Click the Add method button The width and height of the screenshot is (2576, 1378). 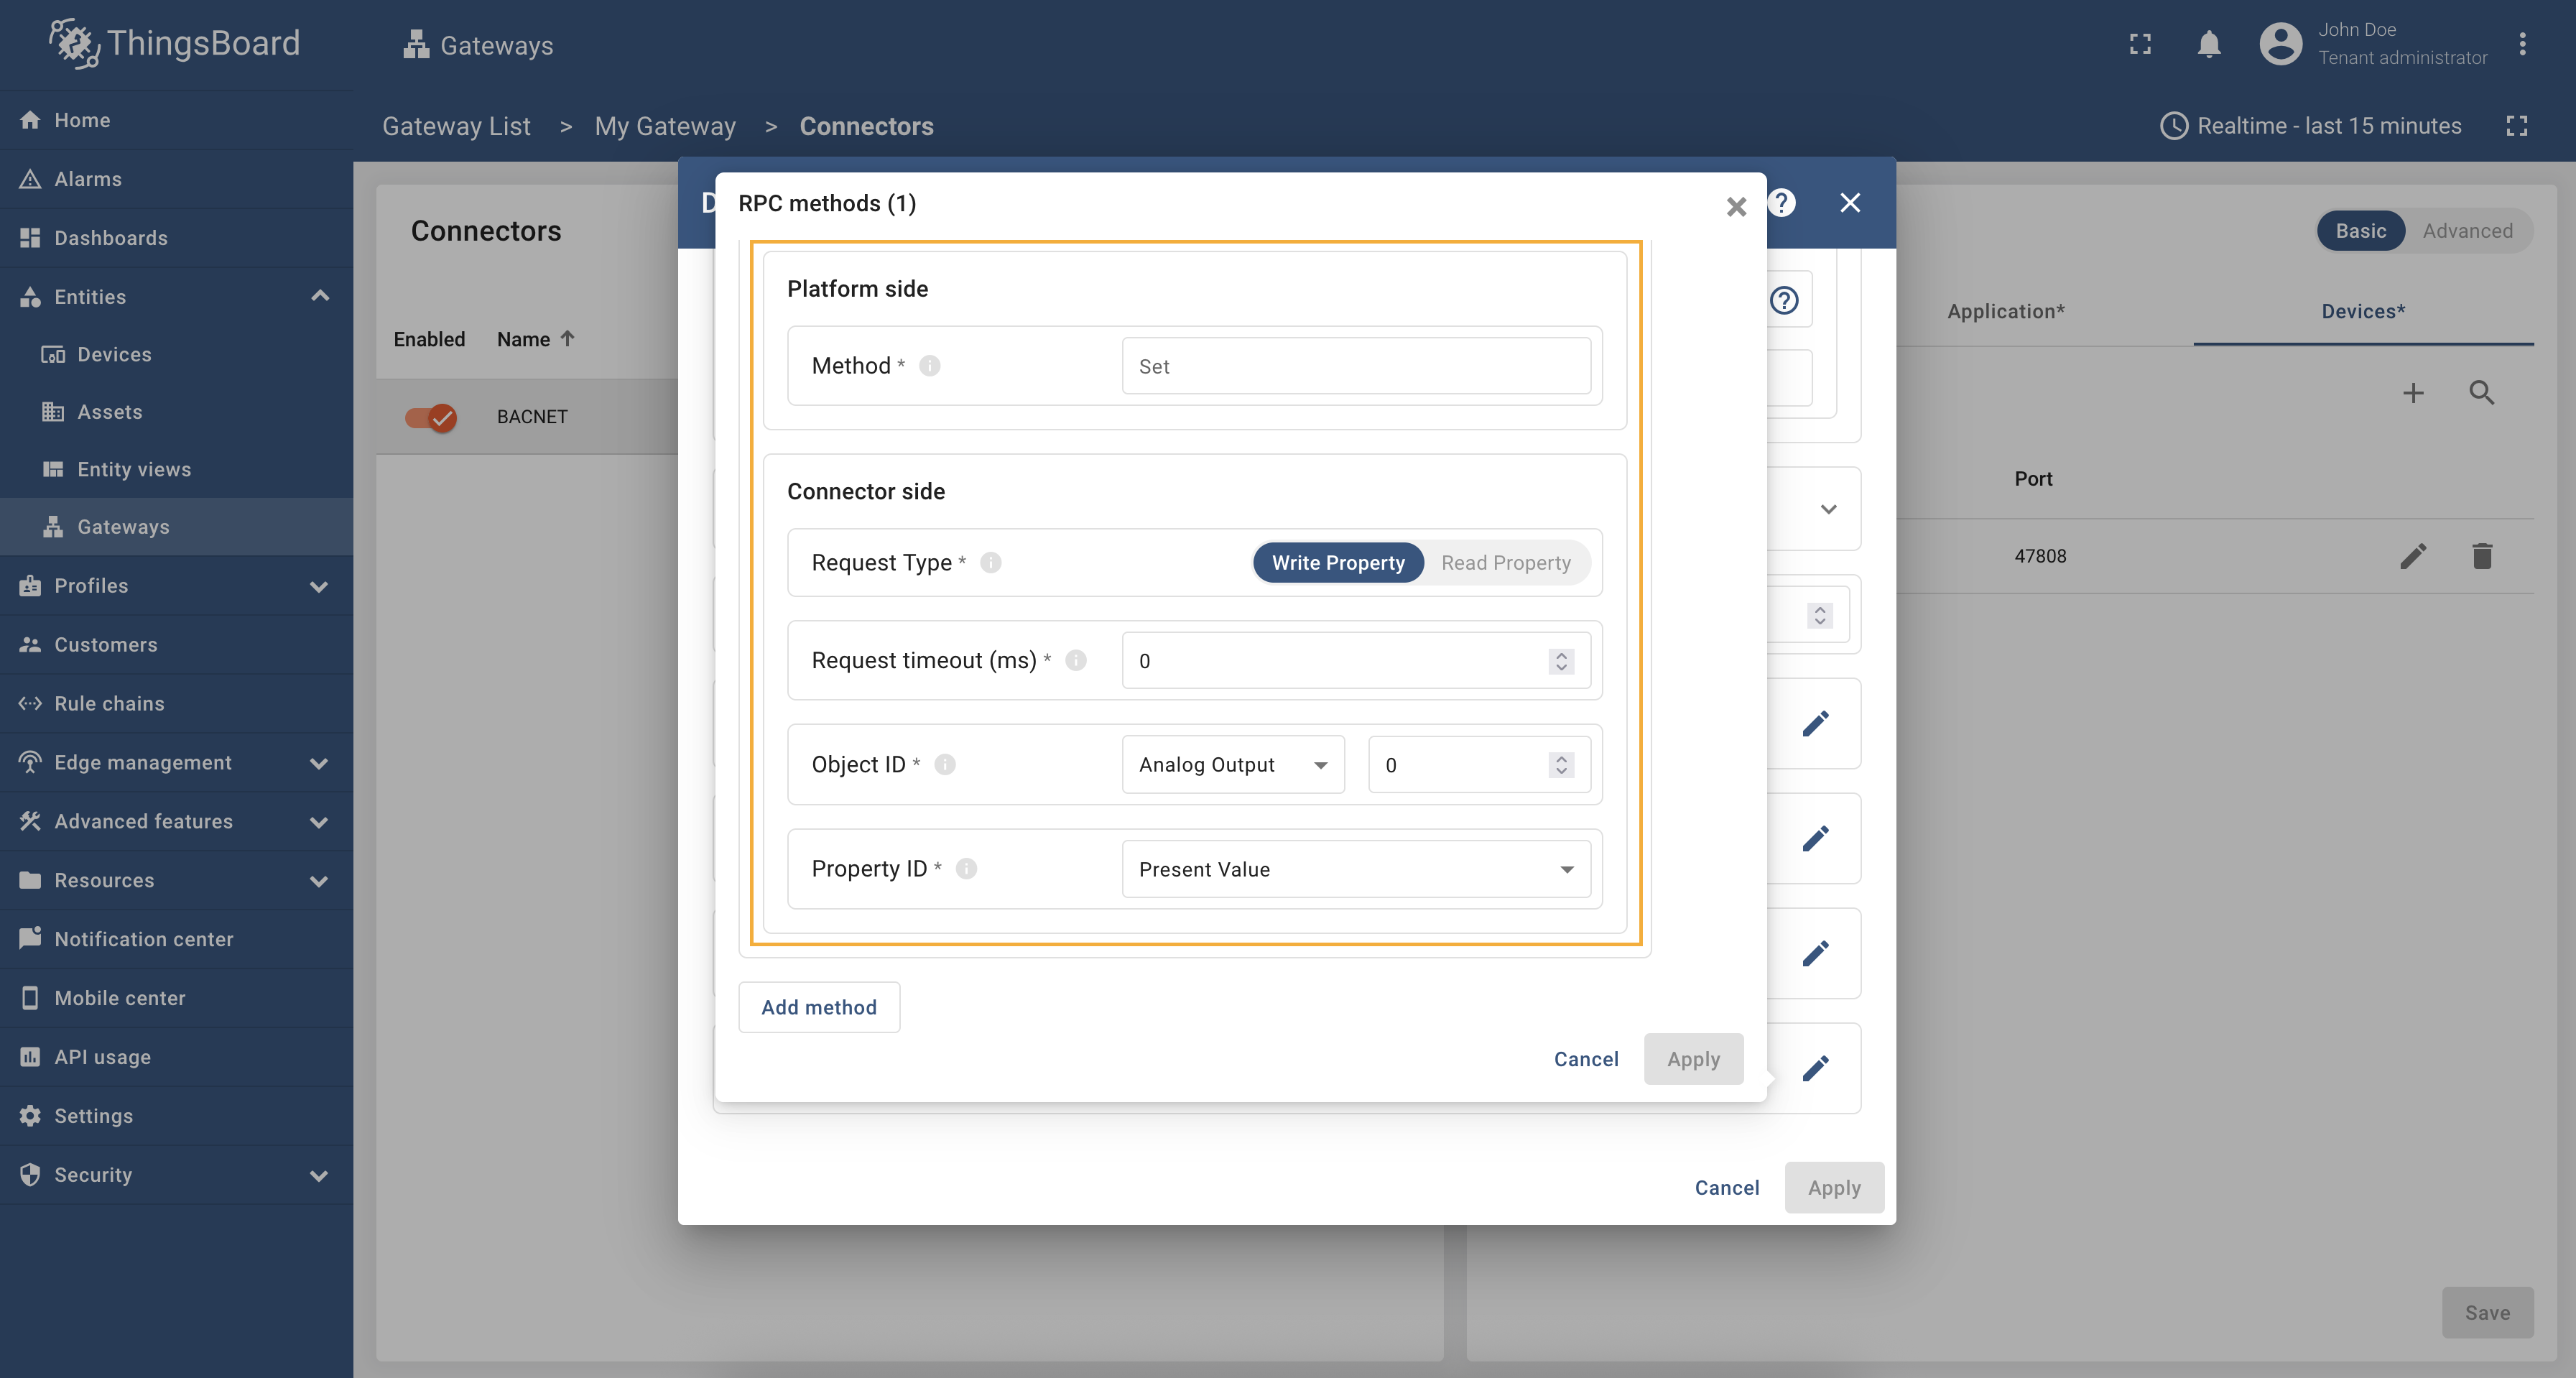[818, 1007]
